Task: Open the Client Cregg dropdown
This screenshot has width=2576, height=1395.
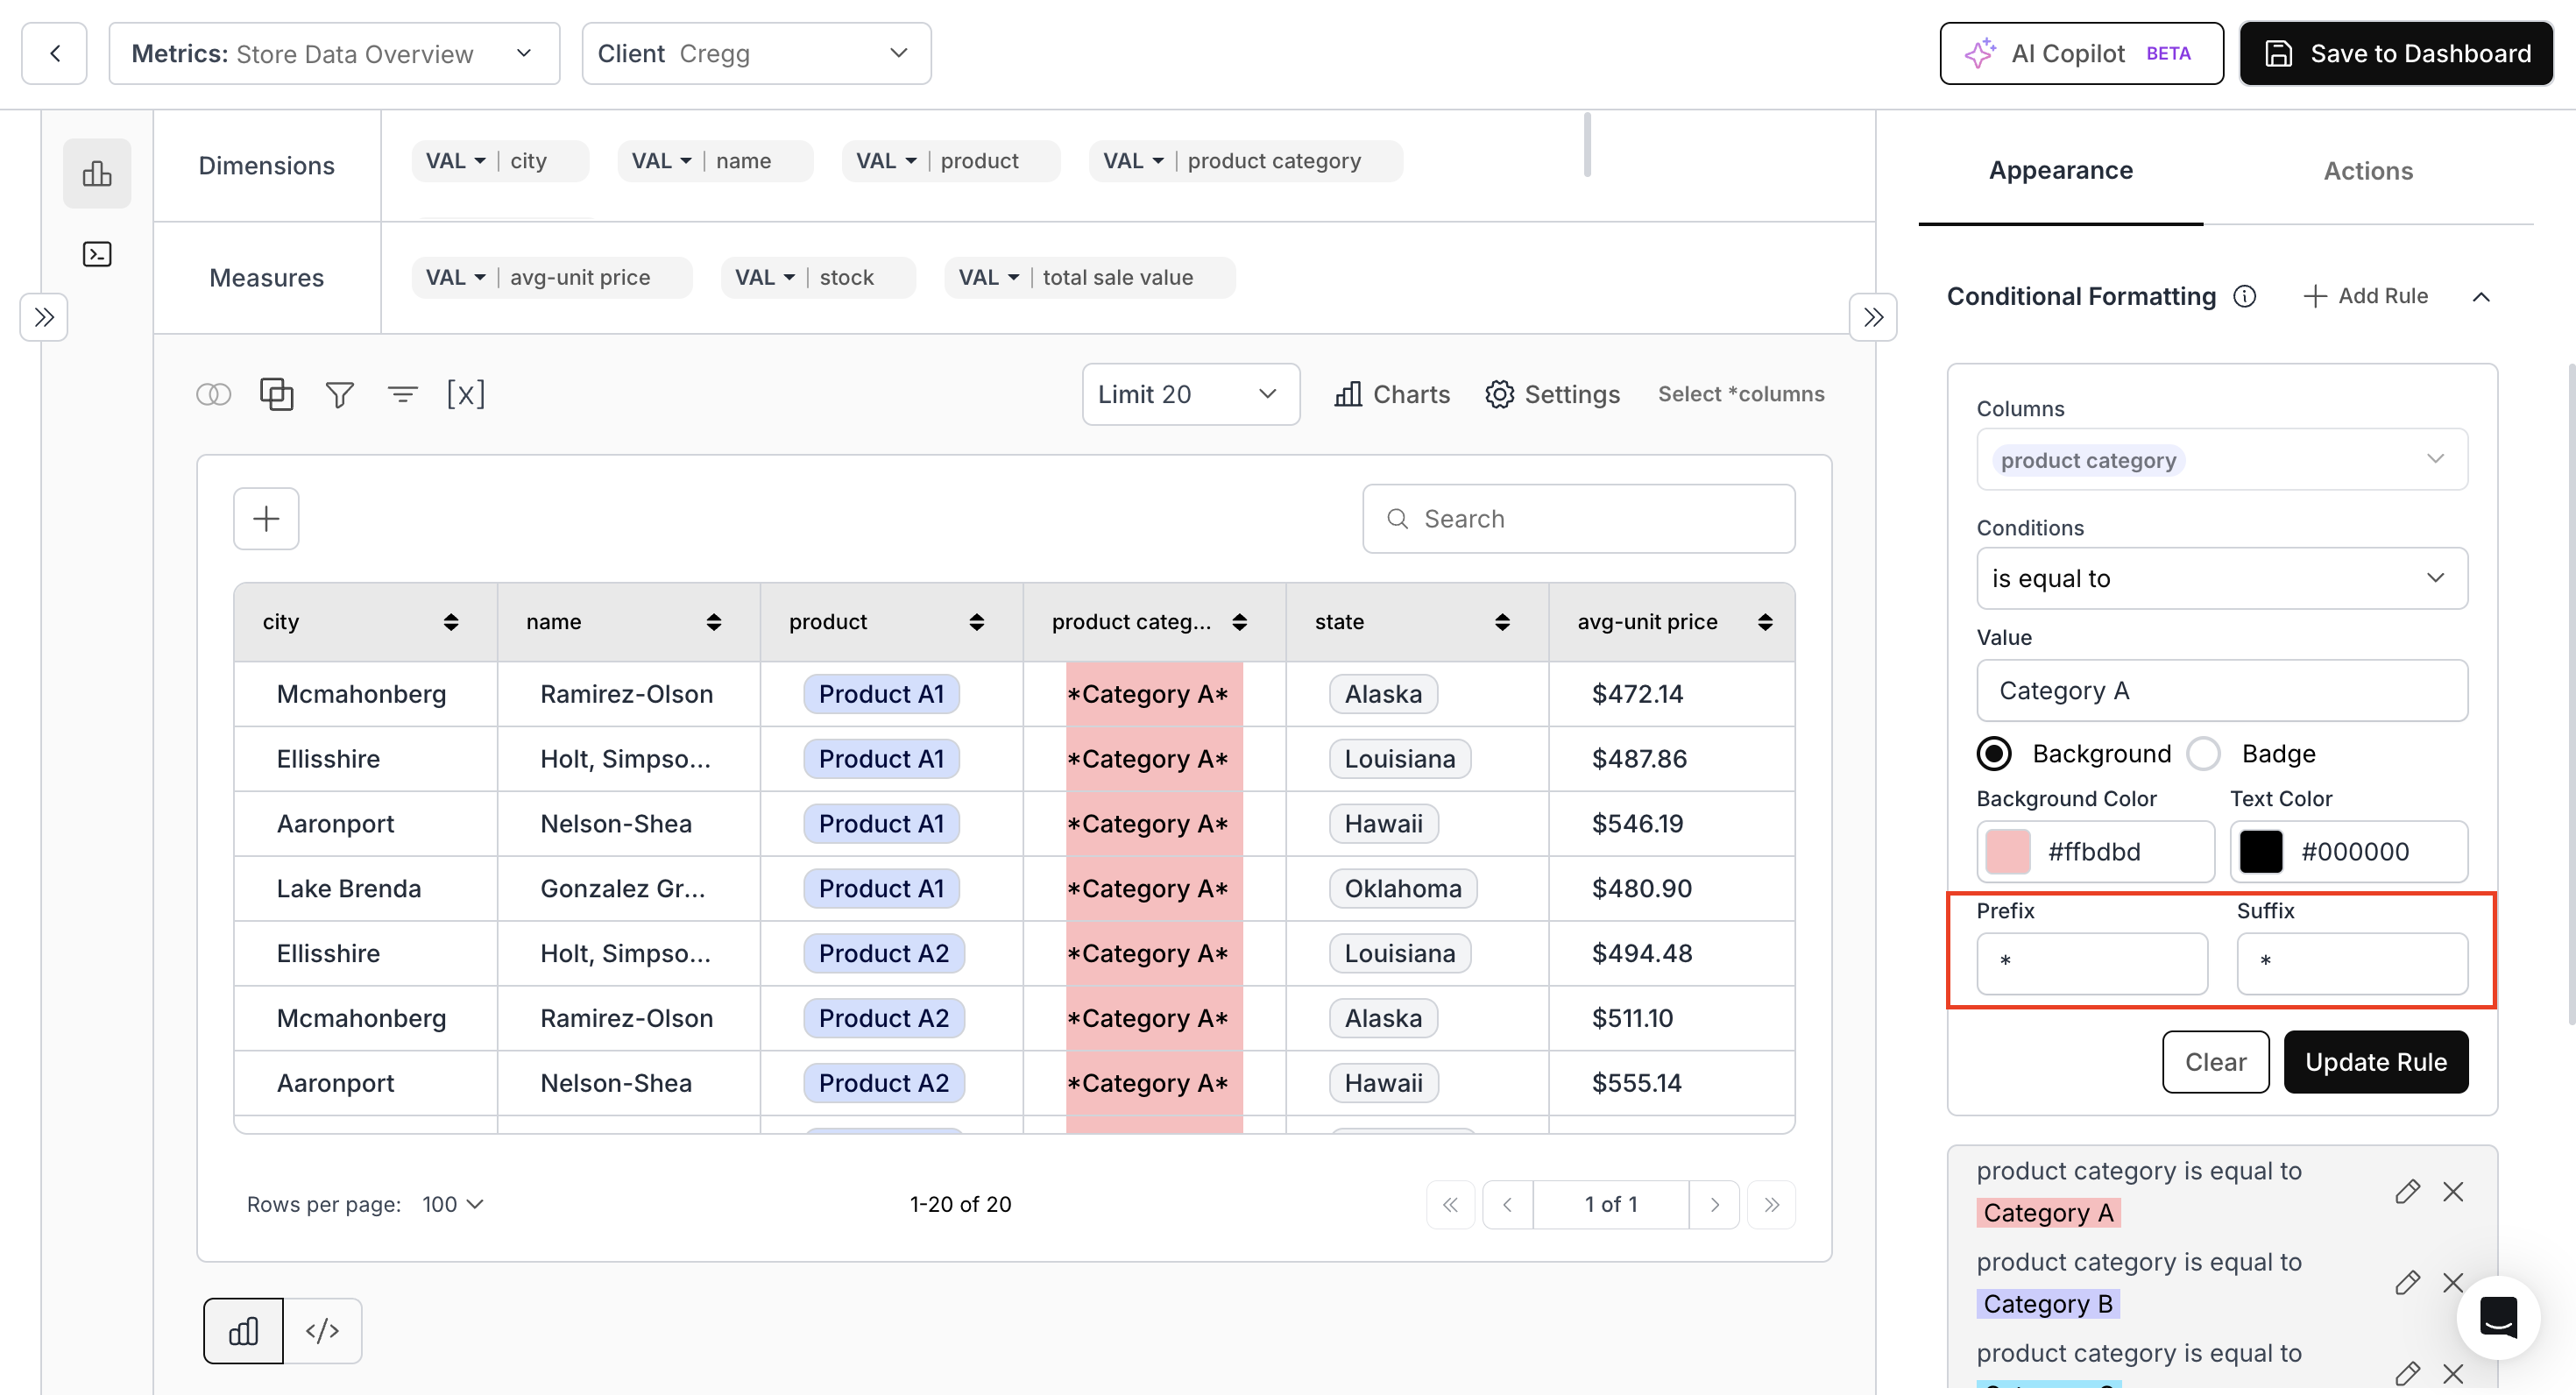Action: tap(756, 54)
